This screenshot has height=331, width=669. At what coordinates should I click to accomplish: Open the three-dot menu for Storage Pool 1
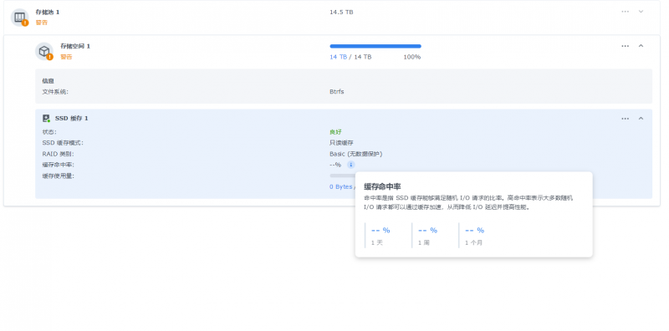point(625,12)
